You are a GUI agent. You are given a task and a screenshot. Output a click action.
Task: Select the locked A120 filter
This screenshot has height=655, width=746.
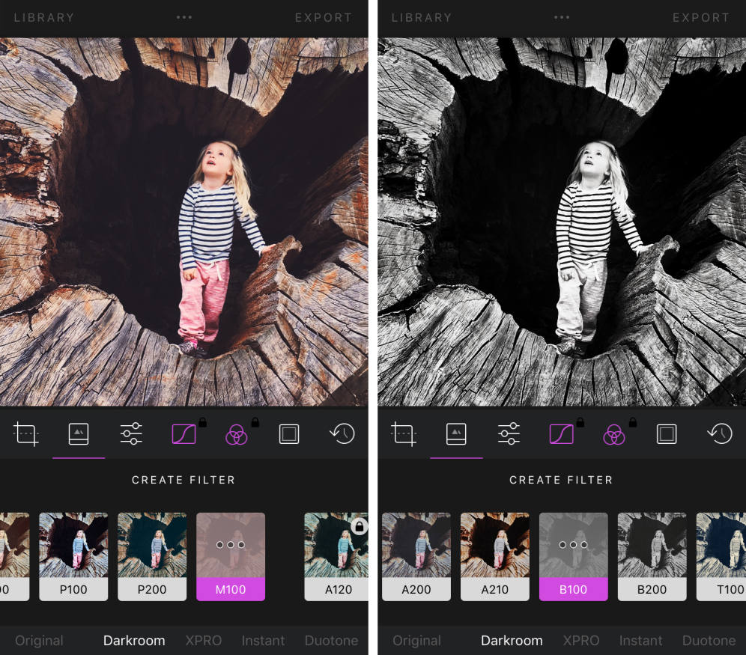click(x=336, y=555)
